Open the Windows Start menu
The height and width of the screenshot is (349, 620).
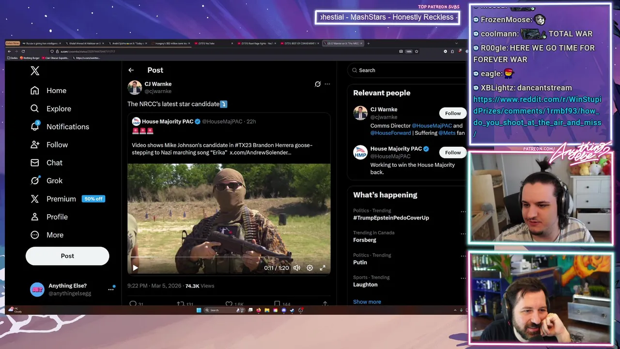(x=199, y=310)
